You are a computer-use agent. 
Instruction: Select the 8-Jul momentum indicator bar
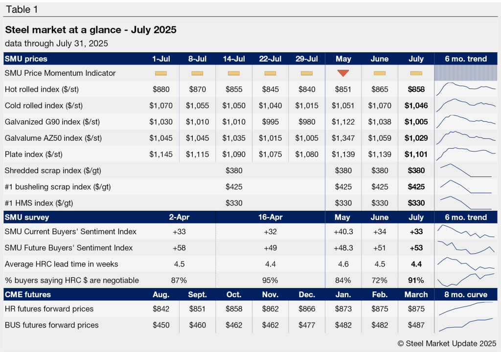[x=197, y=73]
